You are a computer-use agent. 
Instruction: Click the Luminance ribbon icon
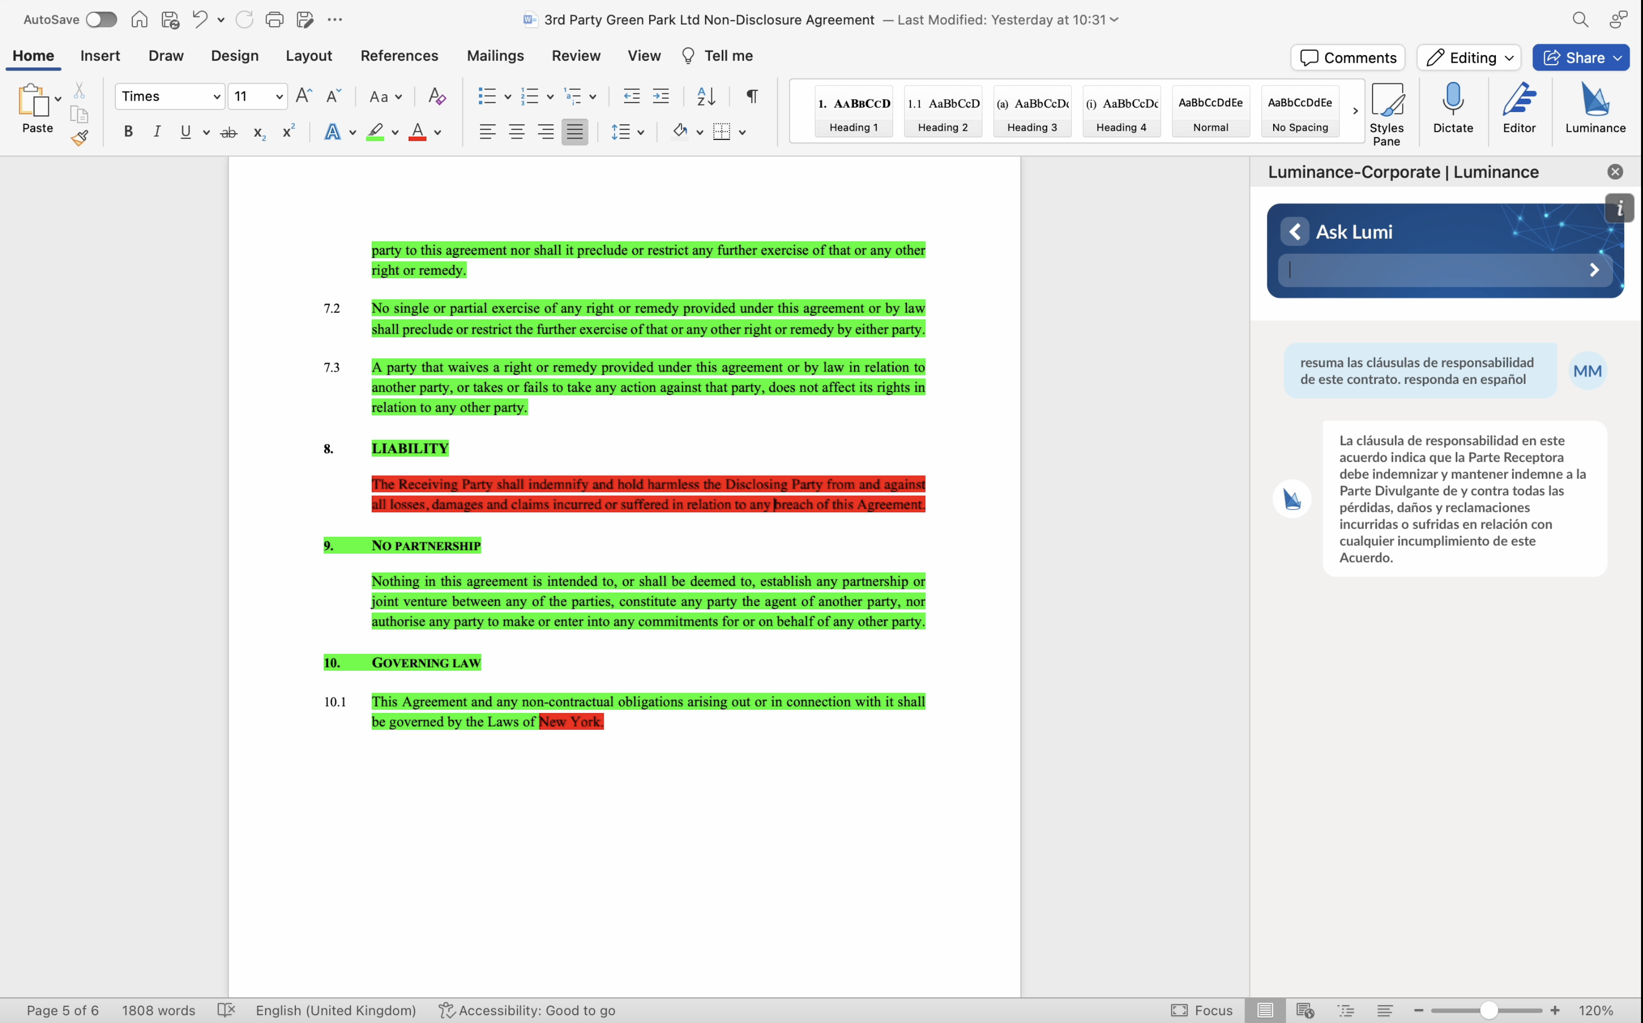[1595, 108]
